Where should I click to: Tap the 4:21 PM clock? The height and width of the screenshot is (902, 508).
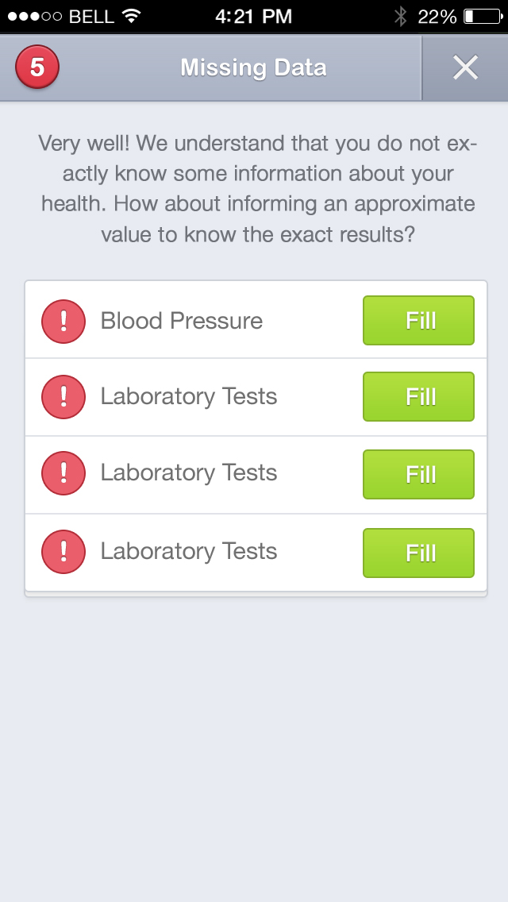coord(253,16)
